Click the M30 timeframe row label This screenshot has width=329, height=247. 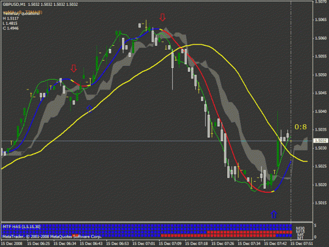(x=300, y=229)
